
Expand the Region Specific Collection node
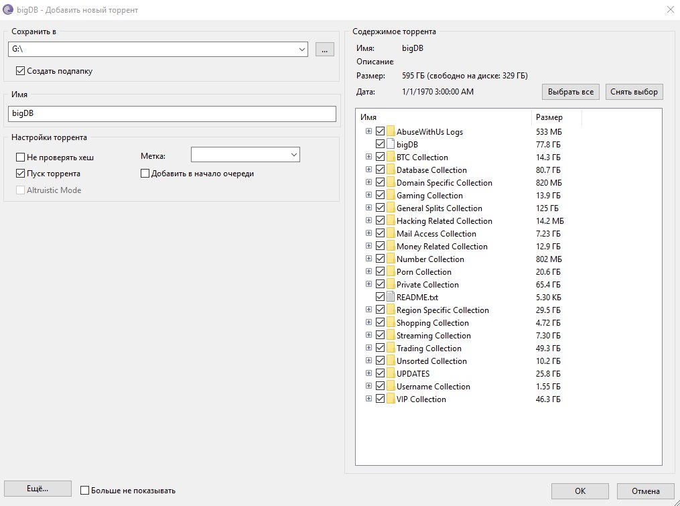coord(368,310)
